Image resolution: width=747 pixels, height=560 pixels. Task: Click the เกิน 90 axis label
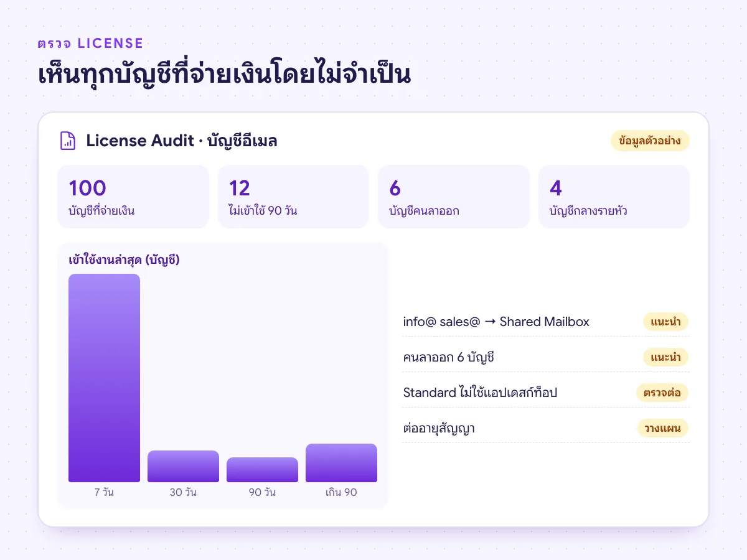[x=341, y=492]
